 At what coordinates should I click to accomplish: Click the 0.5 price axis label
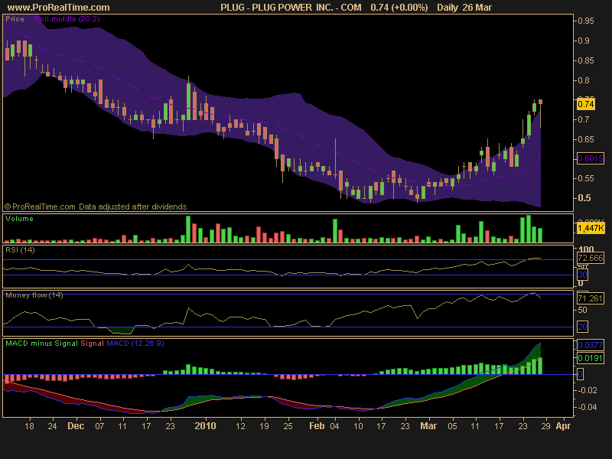(x=584, y=198)
